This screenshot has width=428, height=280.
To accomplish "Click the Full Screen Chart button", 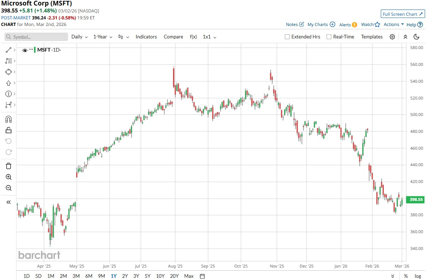I will click(403, 14).
